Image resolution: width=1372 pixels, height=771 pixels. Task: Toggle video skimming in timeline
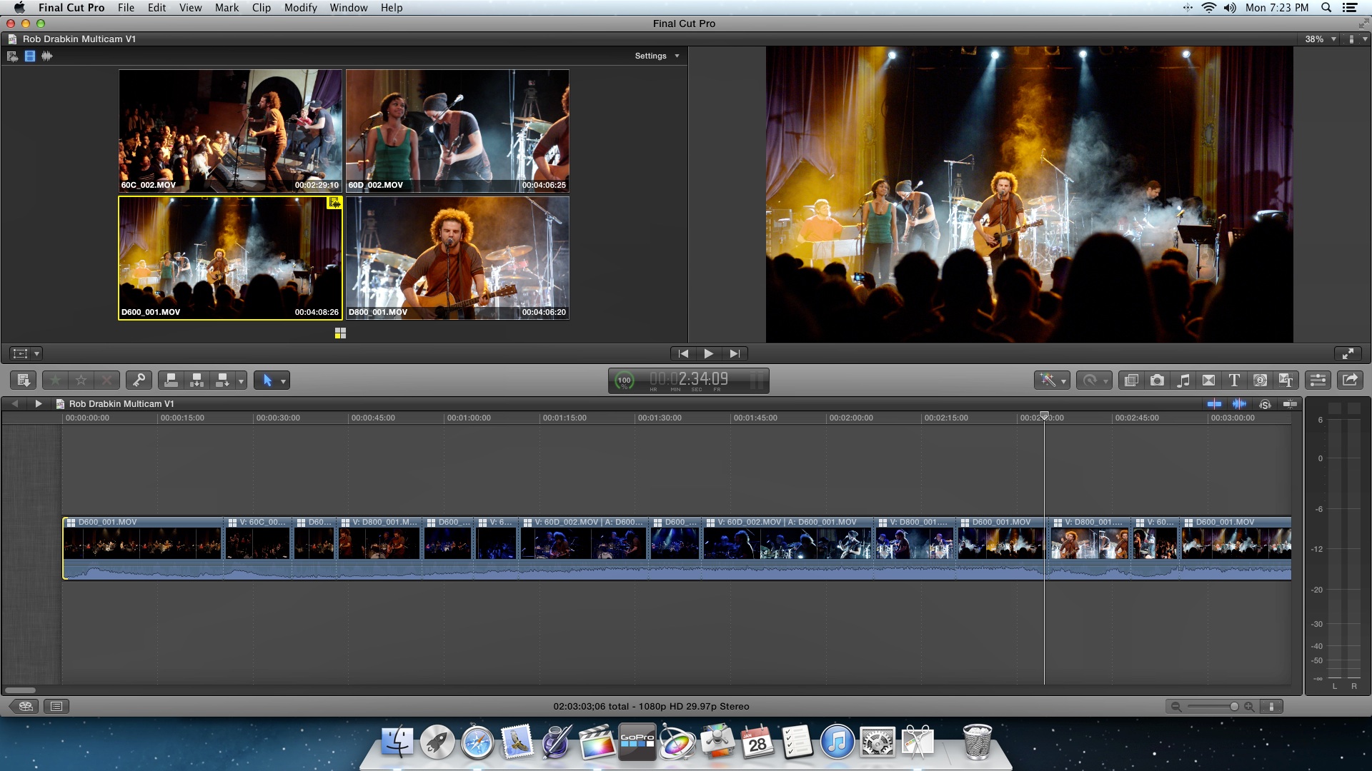[x=1214, y=404]
